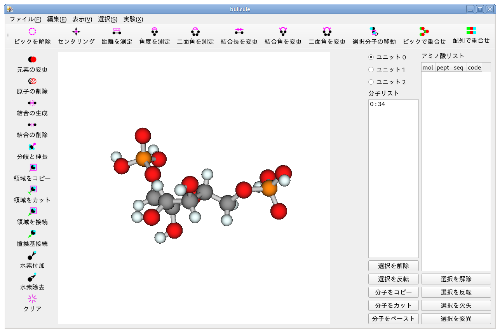Select molecule entry 0:34 in list
500x333 pixels.
tap(378, 104)
